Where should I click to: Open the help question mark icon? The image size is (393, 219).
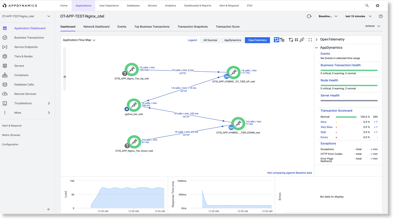[x=381, y=16]
